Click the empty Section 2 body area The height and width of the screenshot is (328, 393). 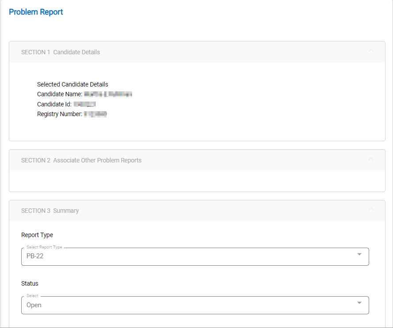197,181
